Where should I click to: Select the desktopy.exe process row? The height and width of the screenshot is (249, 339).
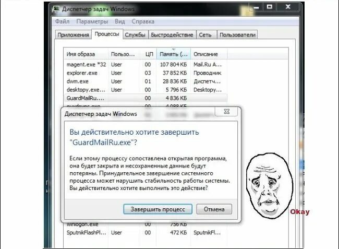[146, 90]
